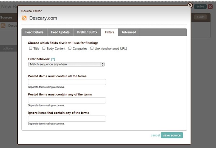216x148 pixels.
Task: Check the Body Content checkbox
Action: coord(44,48)
